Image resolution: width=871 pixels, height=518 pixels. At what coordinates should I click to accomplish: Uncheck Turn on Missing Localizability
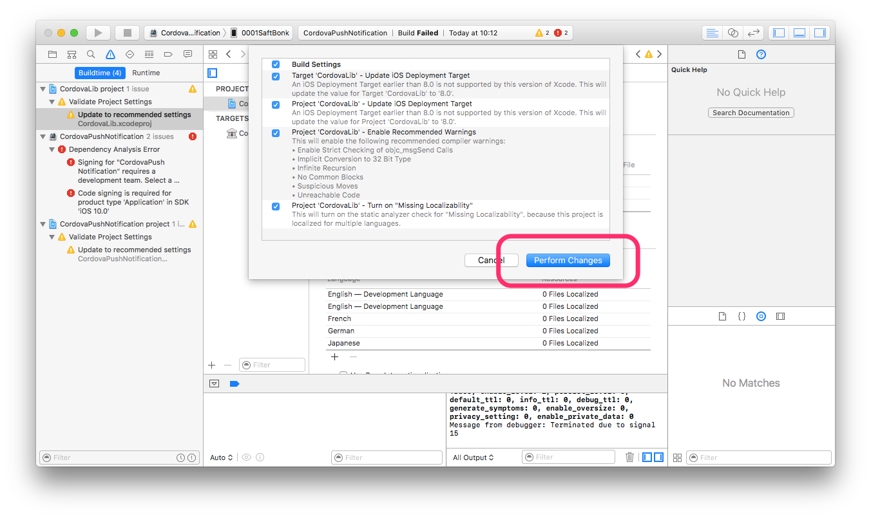(276, 207)
